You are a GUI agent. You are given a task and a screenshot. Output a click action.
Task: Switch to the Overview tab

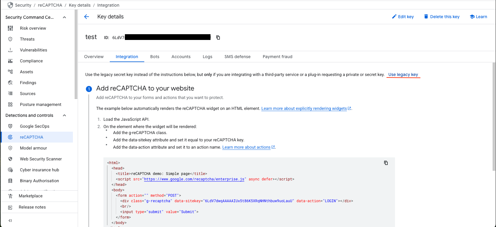[94, 57]
